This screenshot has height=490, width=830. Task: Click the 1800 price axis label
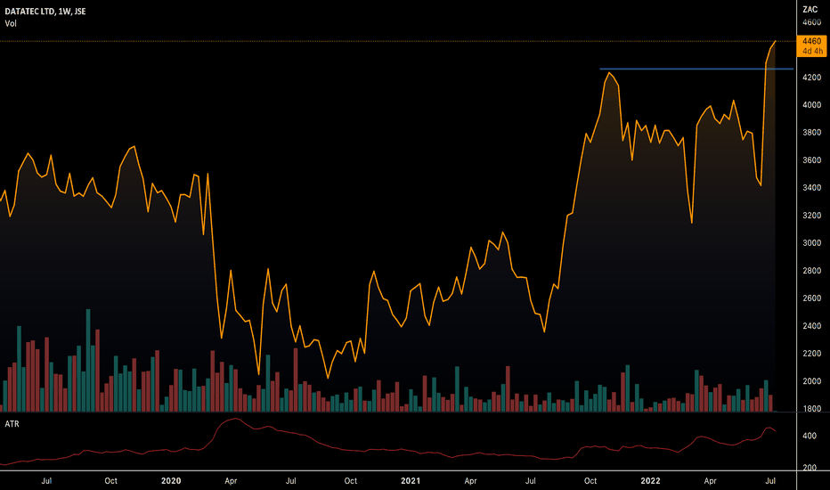tap(811, 408)
